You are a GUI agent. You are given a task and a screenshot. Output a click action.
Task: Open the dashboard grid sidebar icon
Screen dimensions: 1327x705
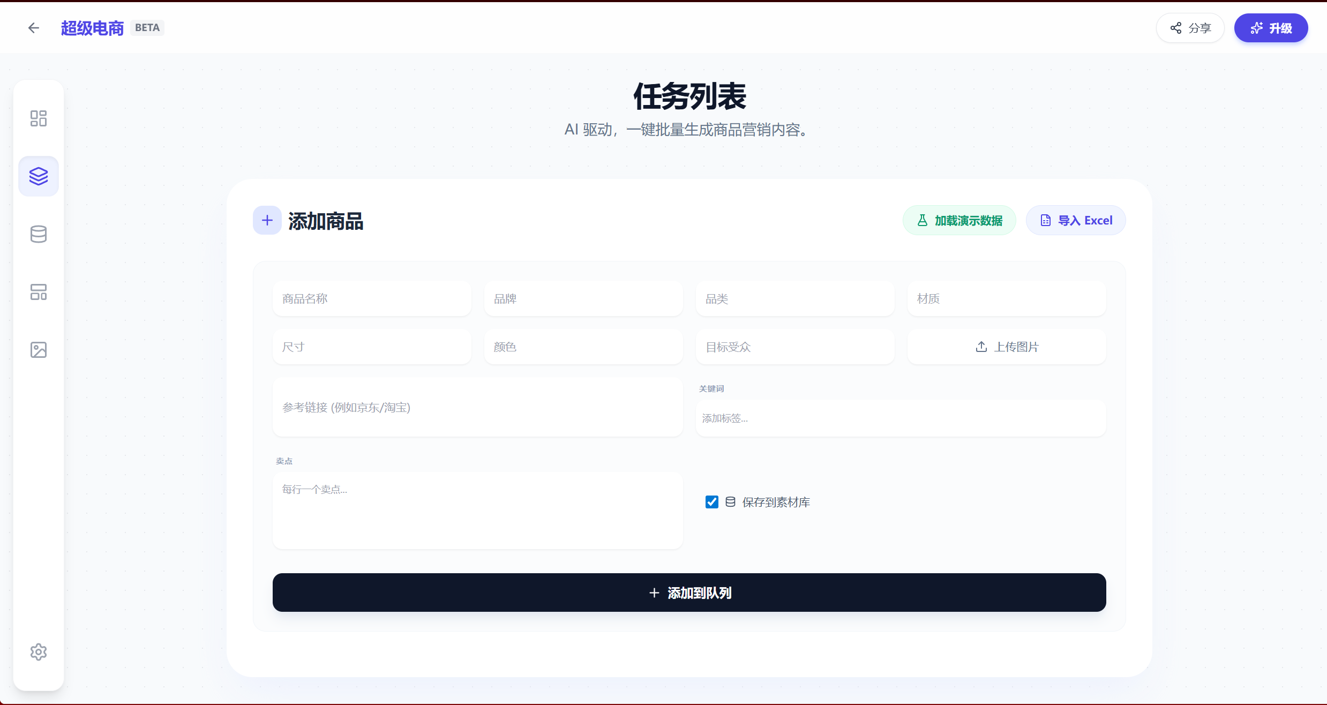[39, 118]
